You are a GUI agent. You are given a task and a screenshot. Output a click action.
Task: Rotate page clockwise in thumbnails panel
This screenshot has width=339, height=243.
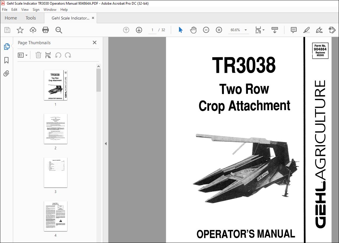point(68,55)
